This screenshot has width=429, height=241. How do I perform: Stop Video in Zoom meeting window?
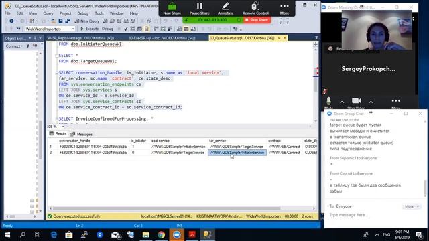[356, 102]
